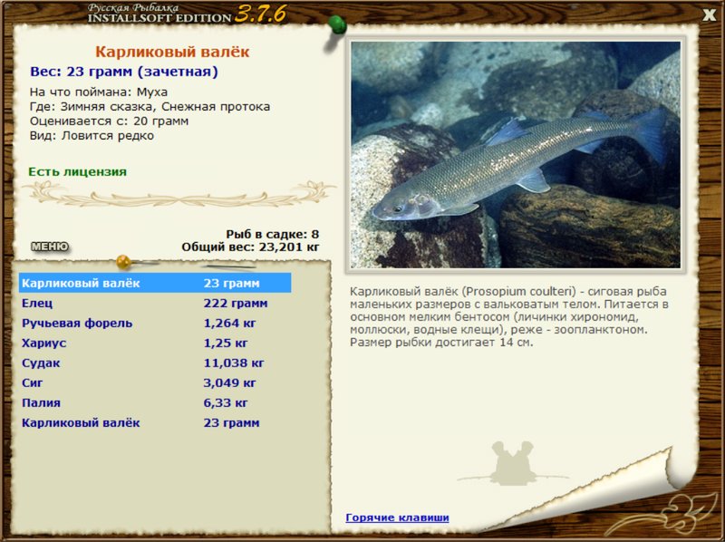Click the orange Карликовый валёк title
Viewport: 725px width, 542px height.
point(172,52)
